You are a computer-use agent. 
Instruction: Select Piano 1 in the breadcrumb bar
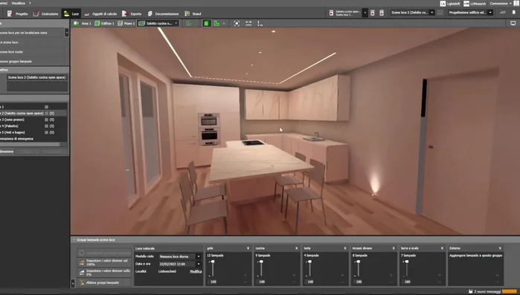126,24
